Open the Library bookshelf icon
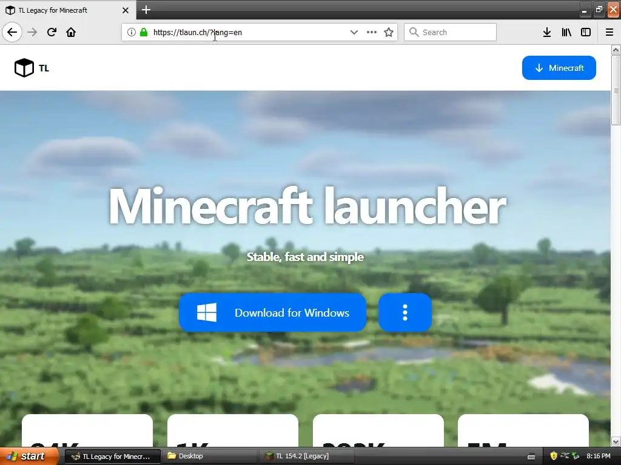Screen dimensions: 621x465 point(566,32)
